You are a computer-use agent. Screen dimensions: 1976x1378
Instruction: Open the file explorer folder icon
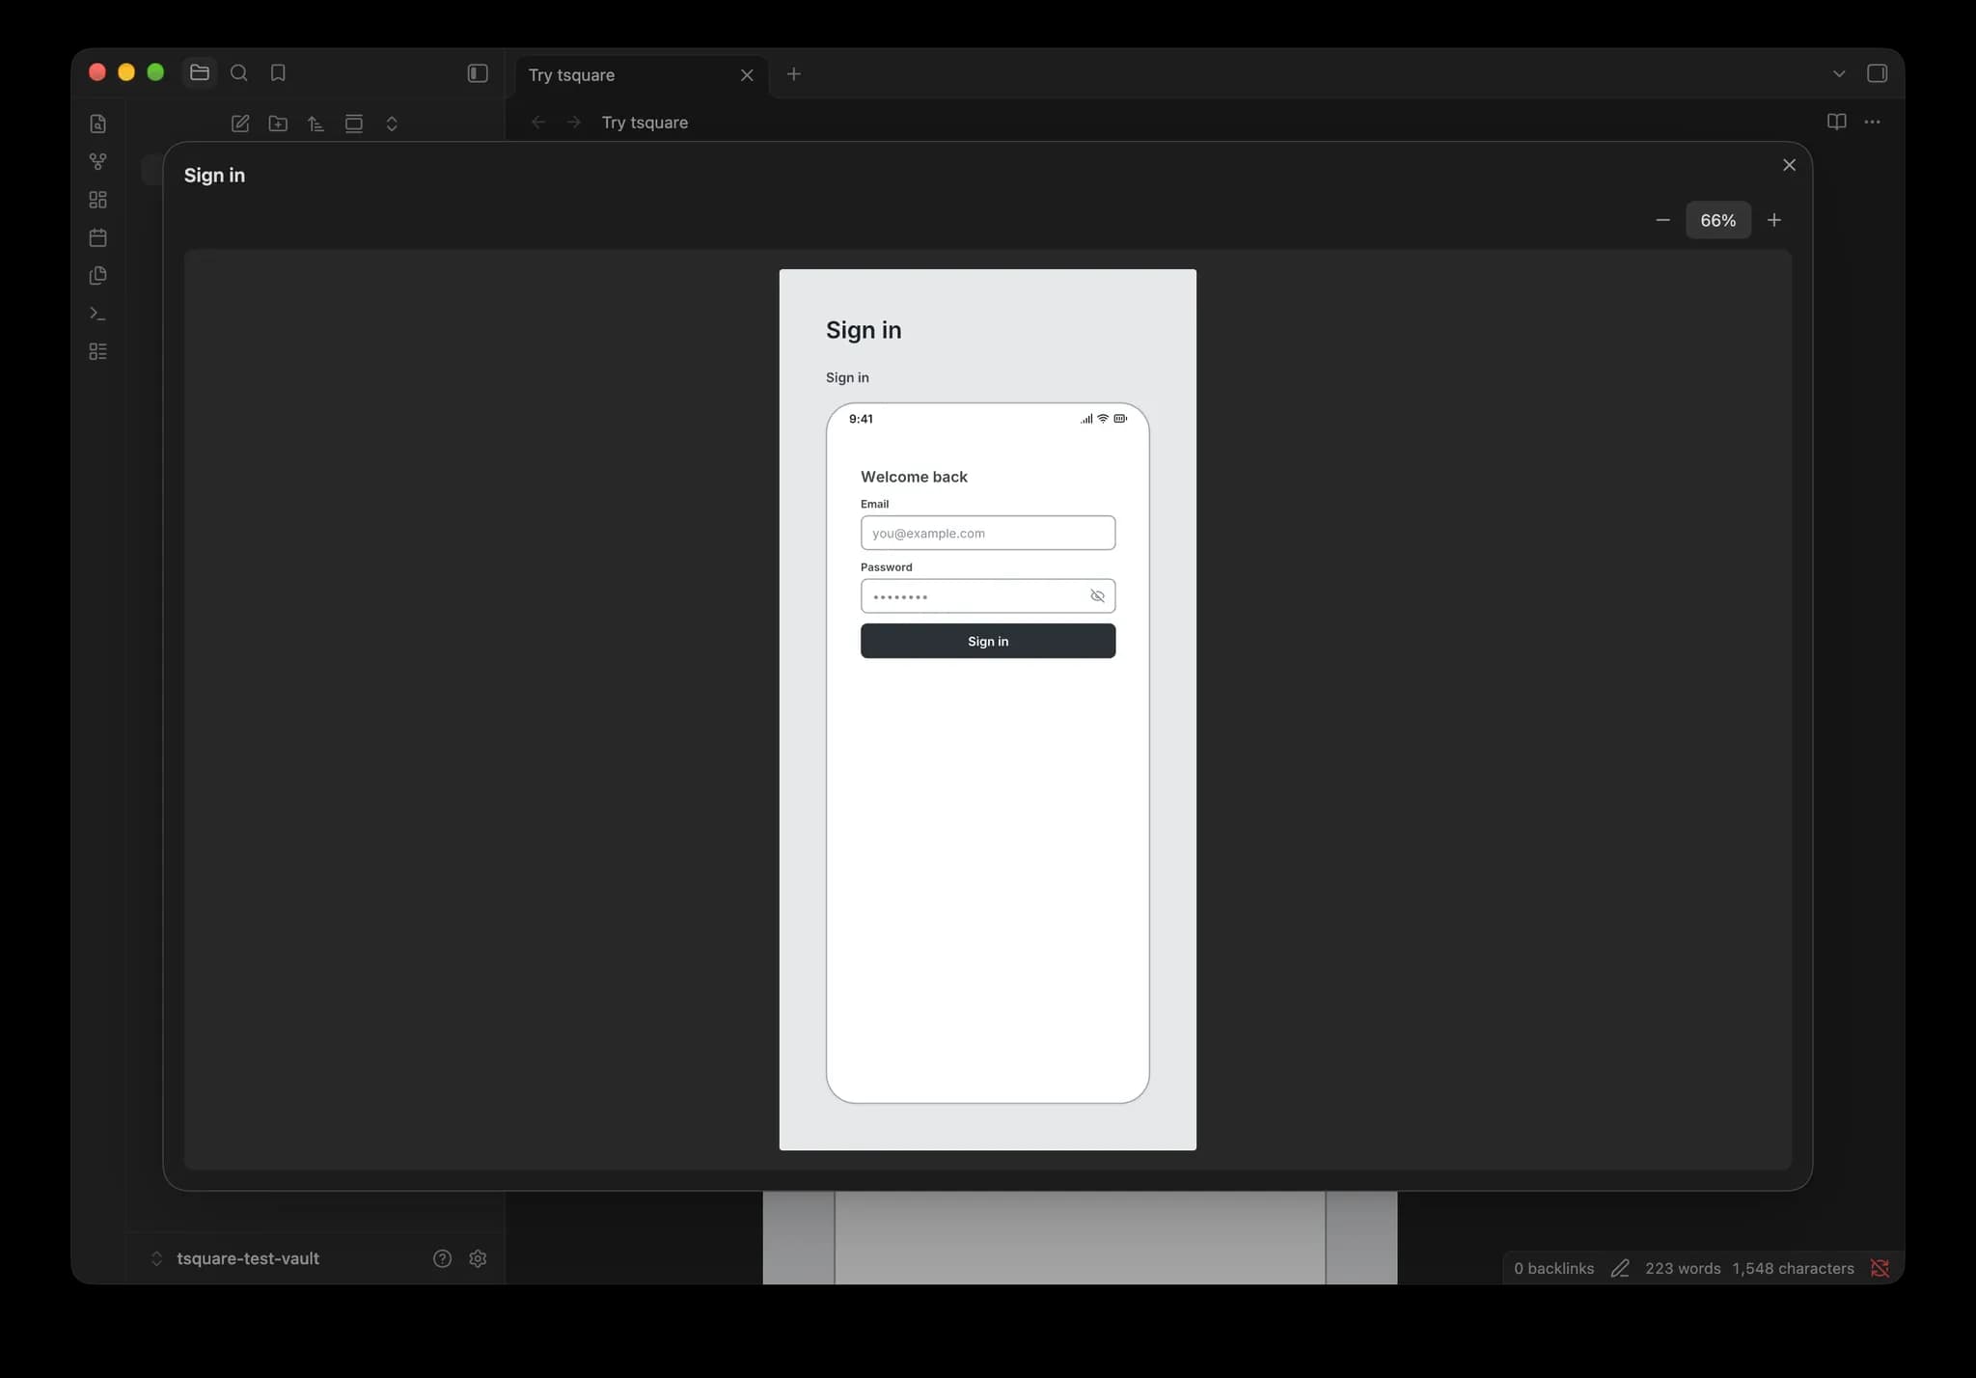tap(200, 73)
